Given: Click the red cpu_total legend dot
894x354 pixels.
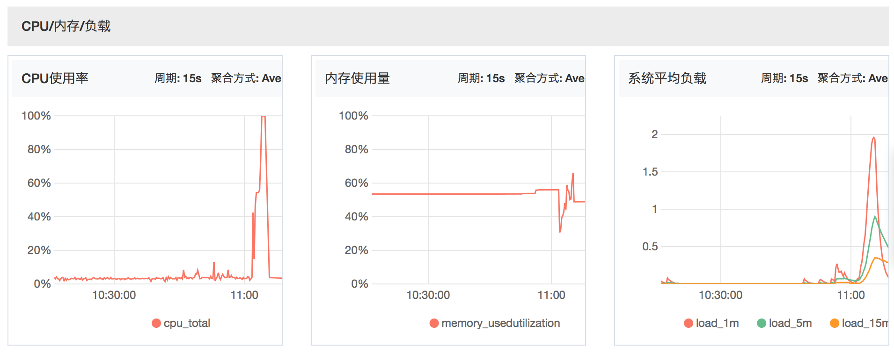Looking at the screenshot, I should pyautogui.click(x=156, y=323).
